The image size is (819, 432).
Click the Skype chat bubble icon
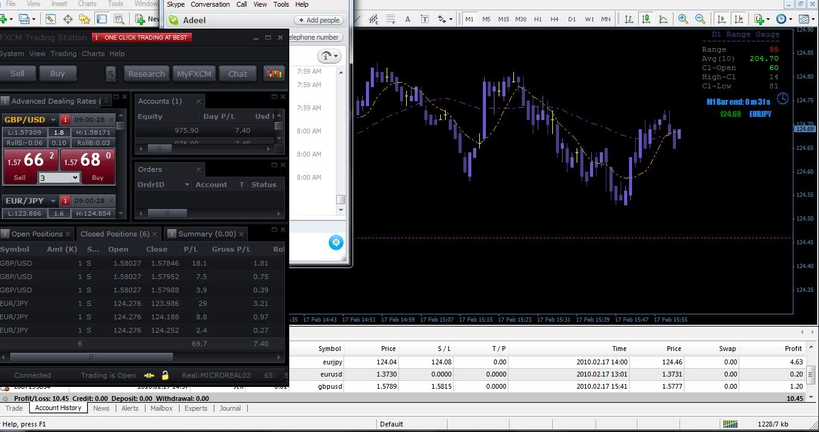tap(336, 243)
